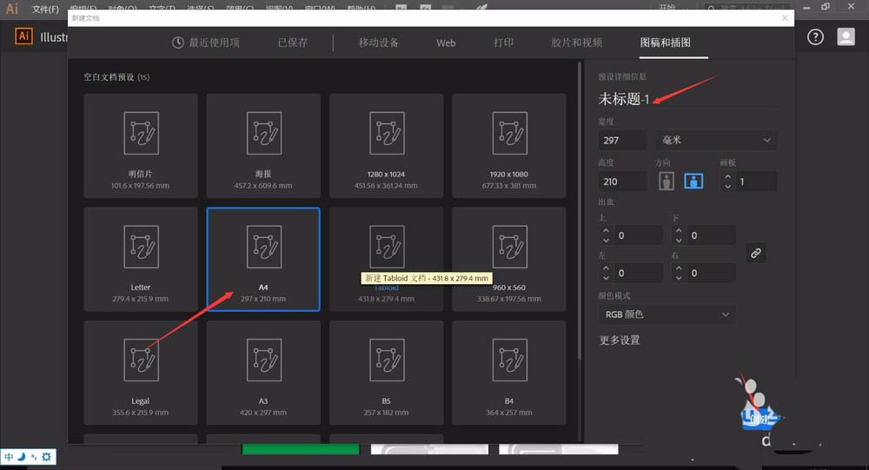The image size is (869, 470).
Task: Pick the Tabloid document preset
Action: click(387, 260)
